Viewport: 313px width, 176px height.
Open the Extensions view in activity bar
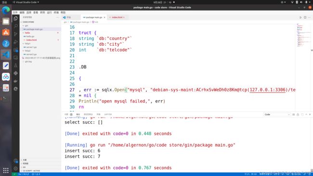point(15,50)
